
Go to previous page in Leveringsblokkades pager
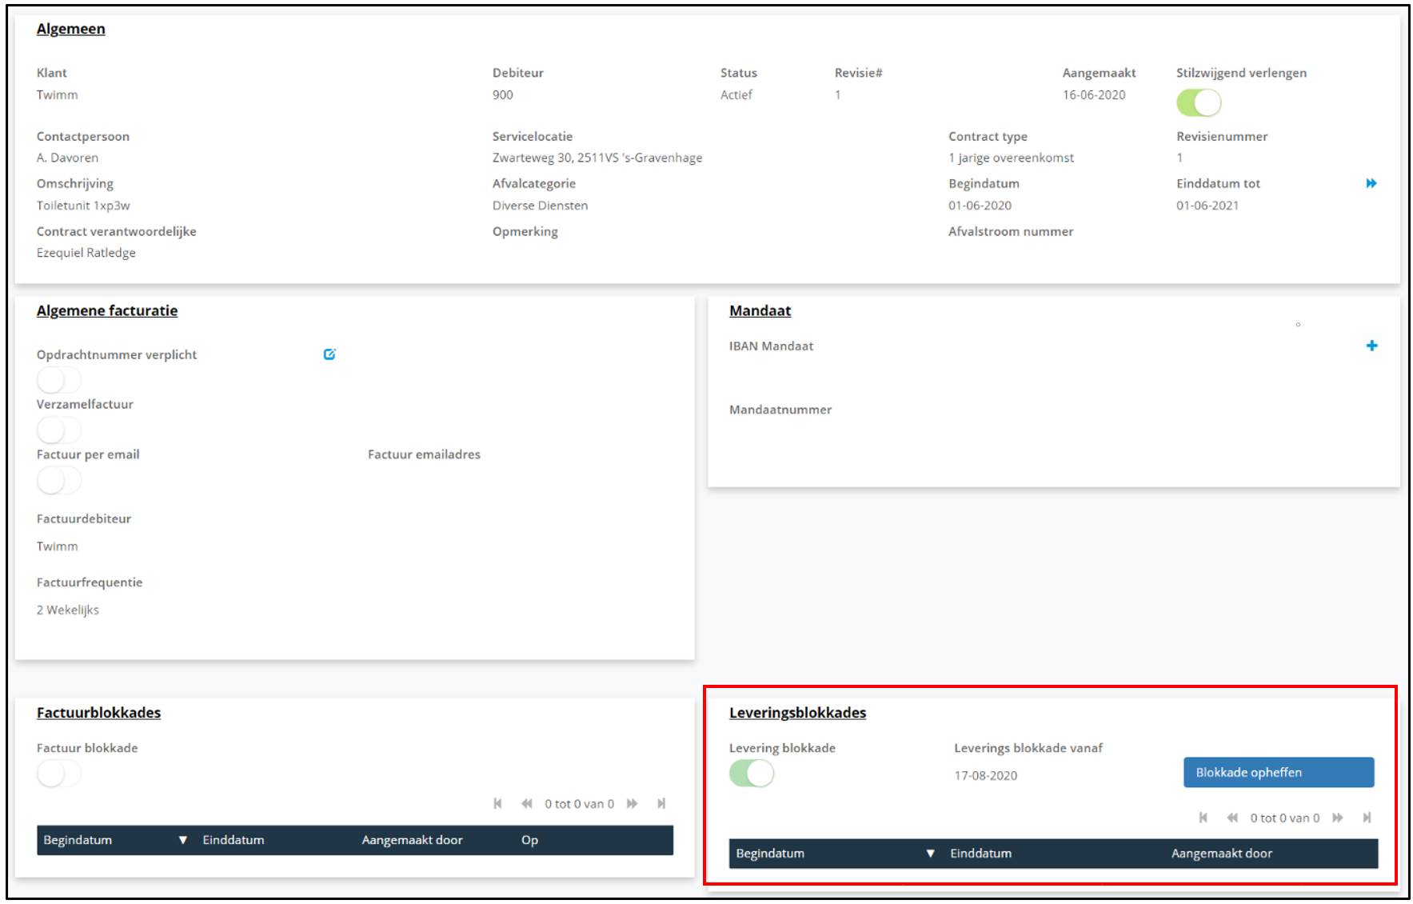point(1231,817)
